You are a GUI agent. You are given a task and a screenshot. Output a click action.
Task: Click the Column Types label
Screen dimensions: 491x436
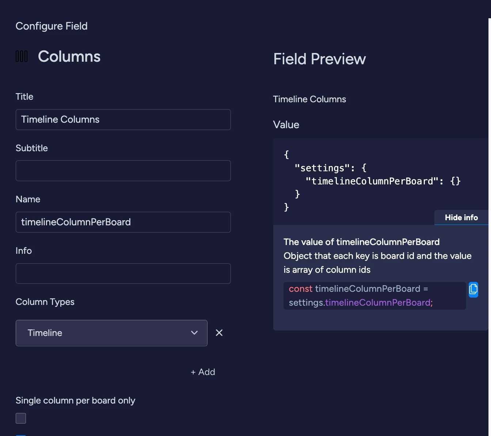45,302
